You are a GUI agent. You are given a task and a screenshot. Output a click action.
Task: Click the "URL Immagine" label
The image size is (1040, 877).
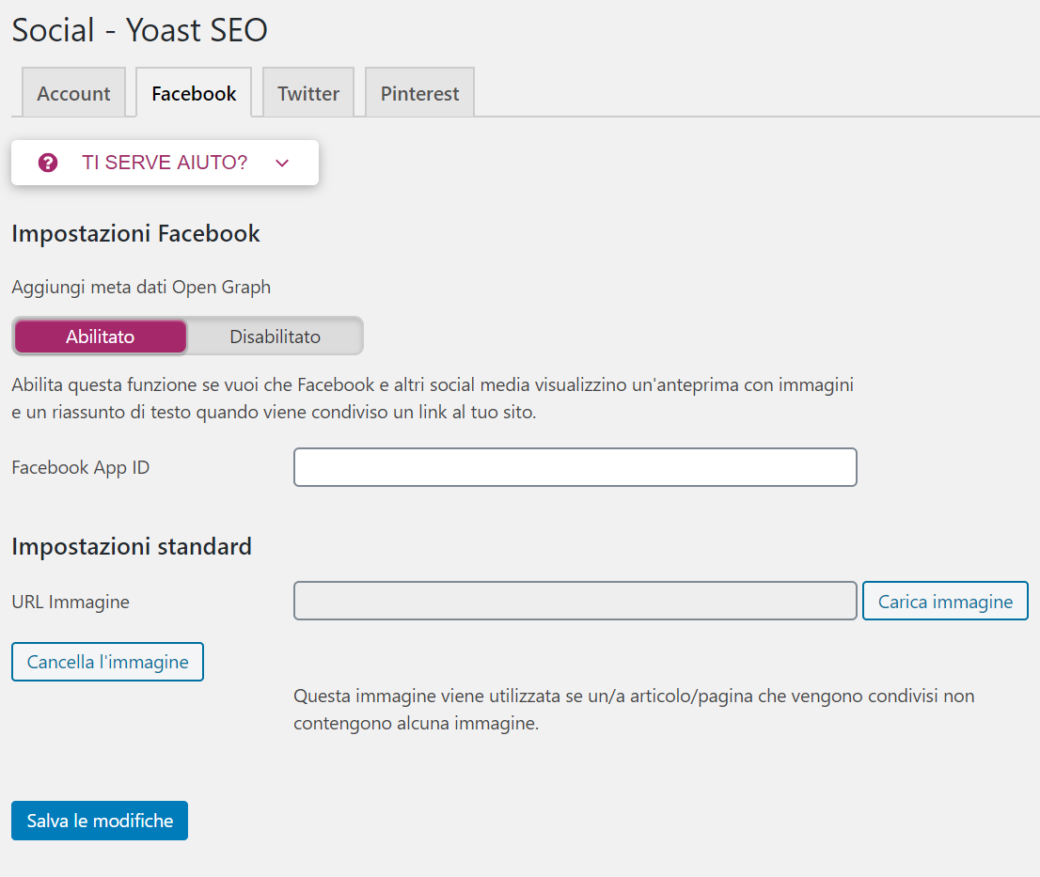click(x=71, y=602)
